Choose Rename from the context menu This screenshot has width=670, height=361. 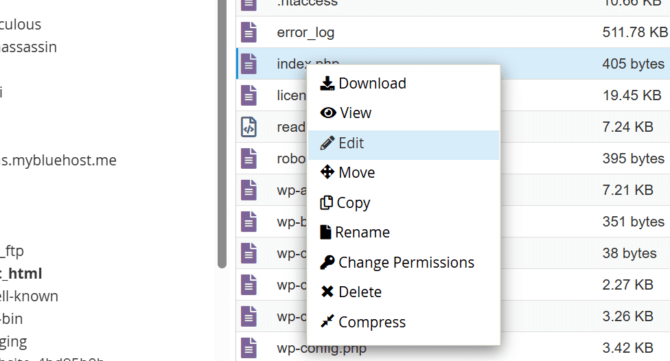click(x=404, y=232)
